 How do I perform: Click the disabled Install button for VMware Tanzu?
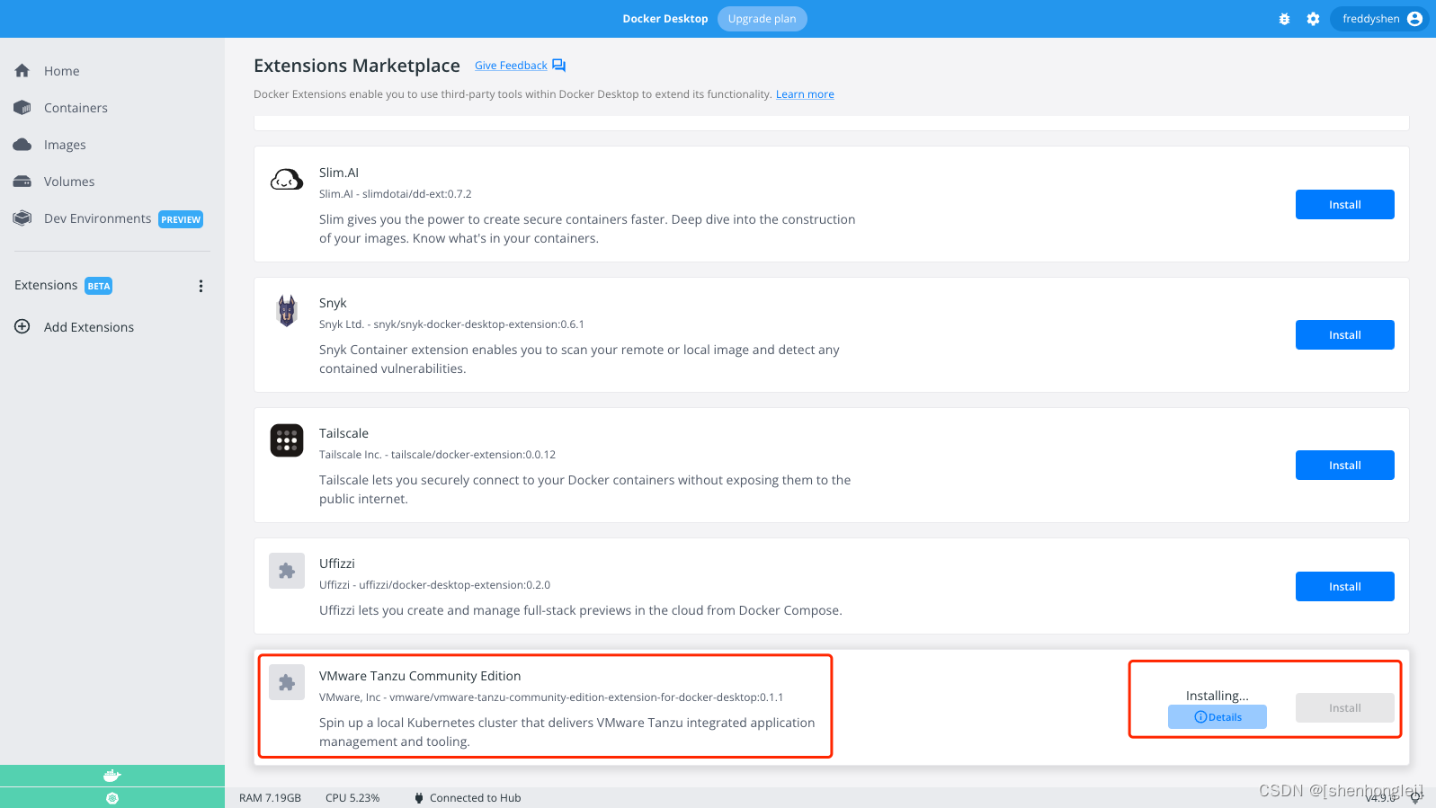click(x=1344, y=708)
